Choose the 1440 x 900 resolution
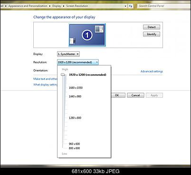 [75, 96]
